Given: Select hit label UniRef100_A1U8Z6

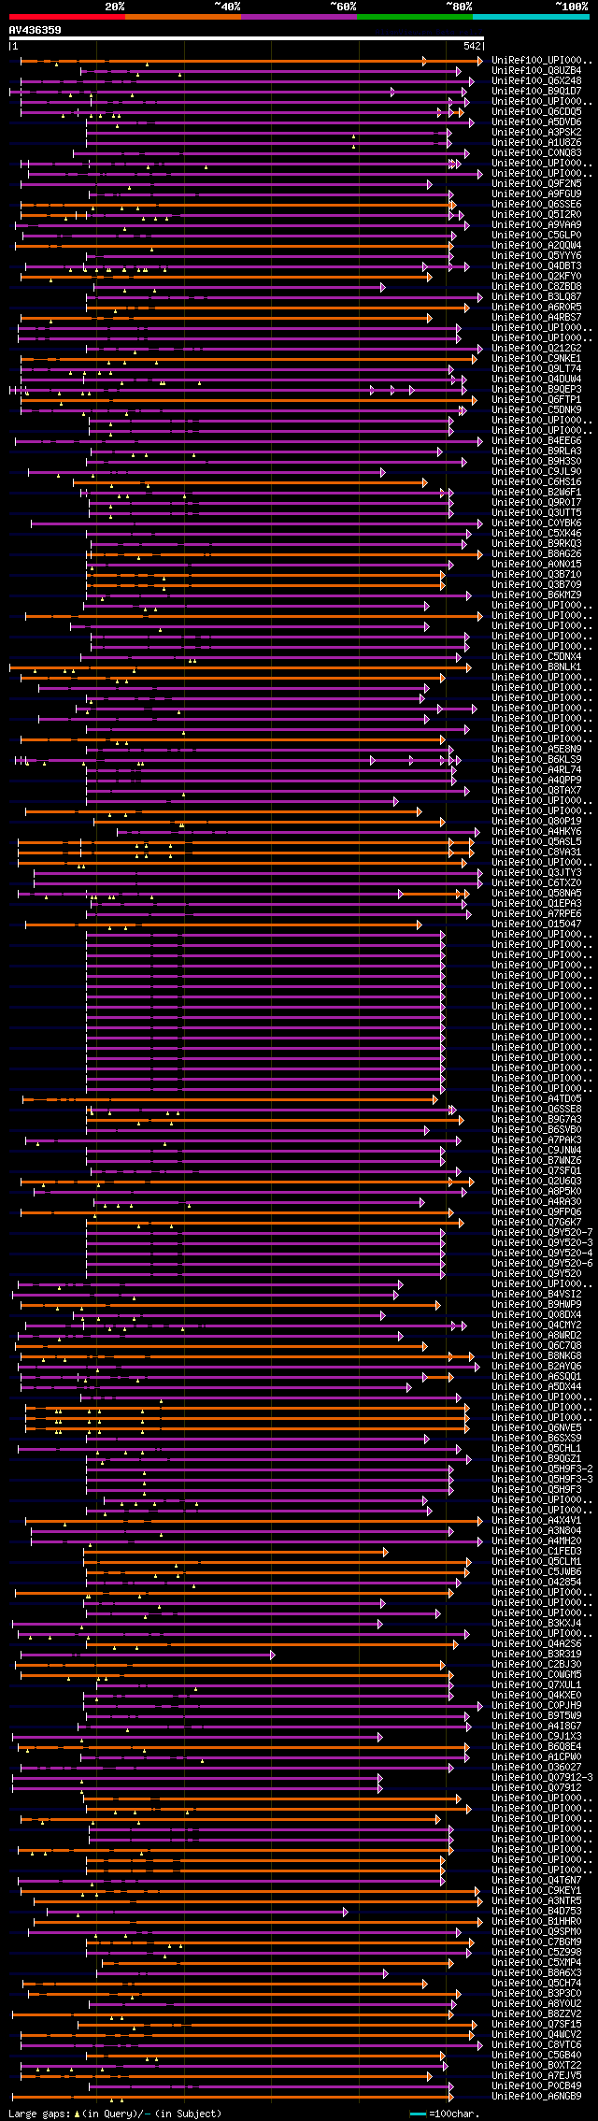Looking at the screenshot, I should 536,143.
